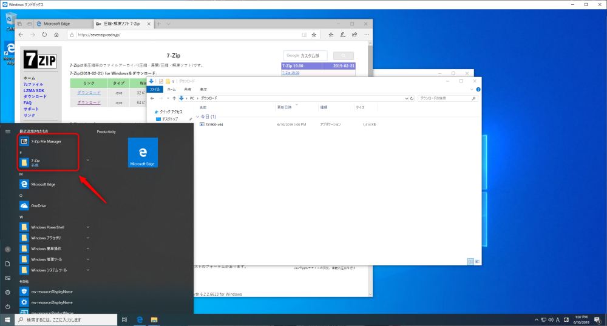Click the 32-bit ダウンロード link on 7-Zip page
The image size is (607, 326).
[89, 93]
